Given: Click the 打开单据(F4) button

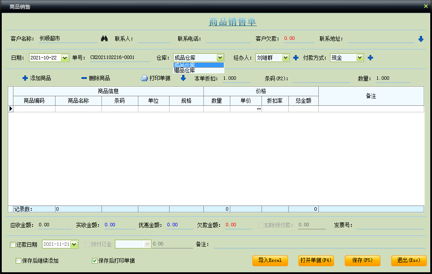Looking at the screenshot, I should (316, 261).
